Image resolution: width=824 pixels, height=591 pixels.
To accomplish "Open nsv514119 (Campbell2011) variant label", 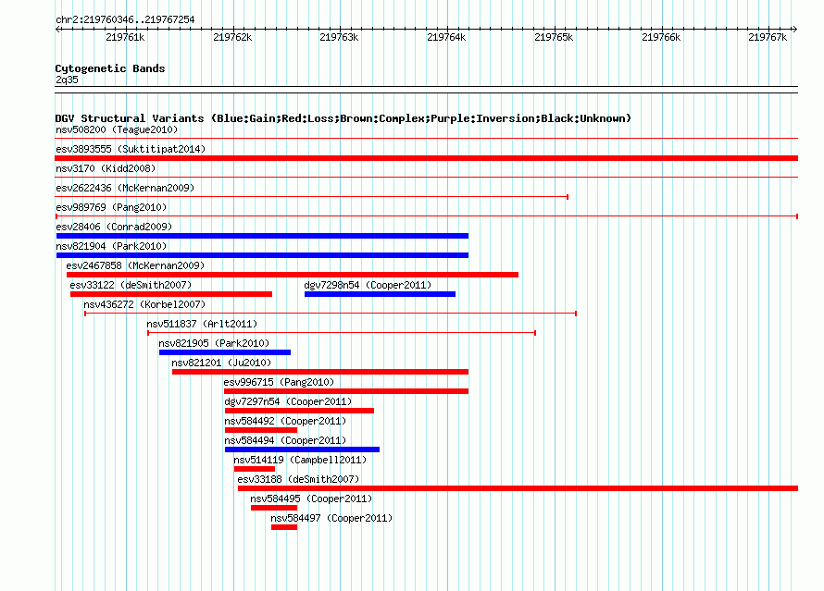I will pyautogui.click(x=300, y=460).
